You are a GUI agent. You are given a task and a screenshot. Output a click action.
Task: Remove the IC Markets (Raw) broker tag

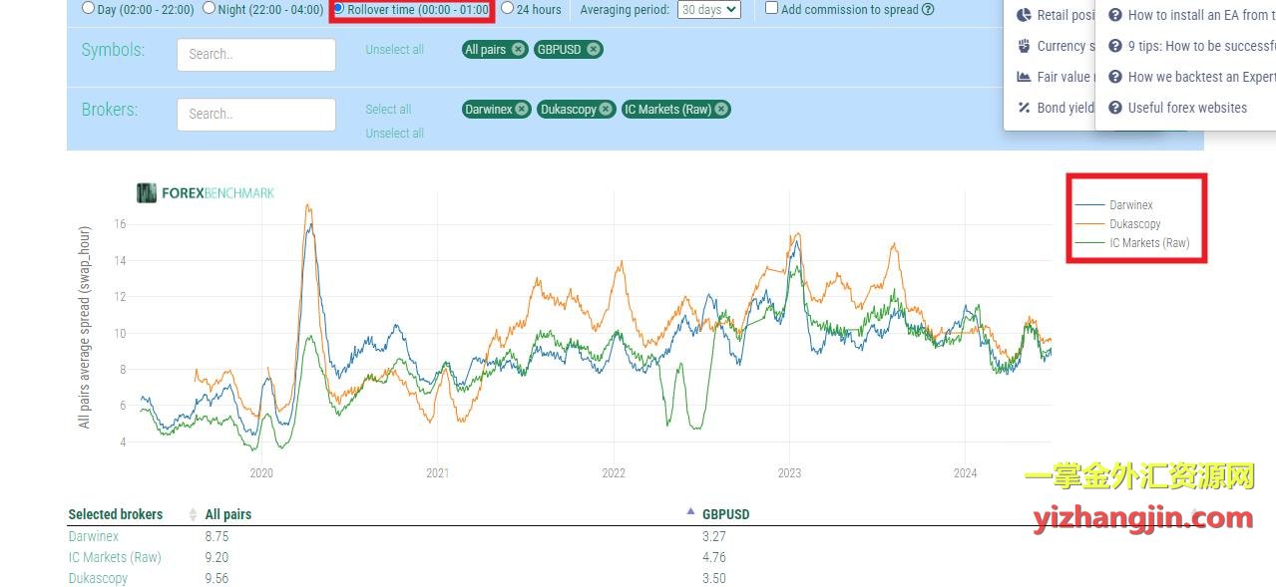coord(721,110)
